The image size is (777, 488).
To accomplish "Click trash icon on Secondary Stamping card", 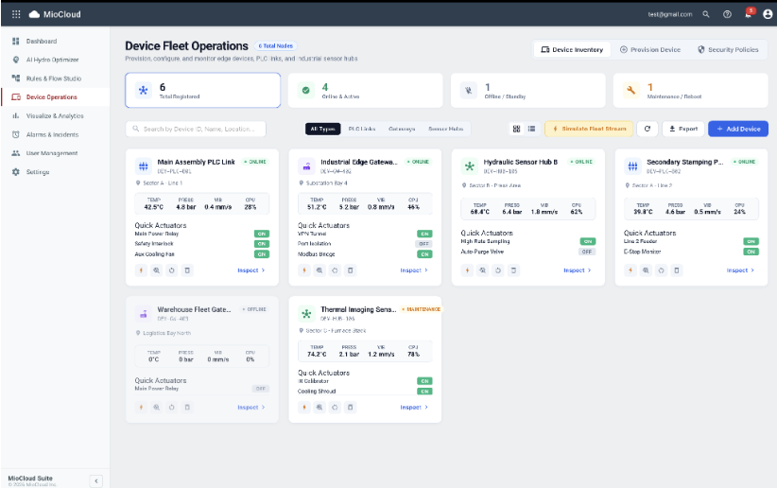I will [x=676, y=270].
